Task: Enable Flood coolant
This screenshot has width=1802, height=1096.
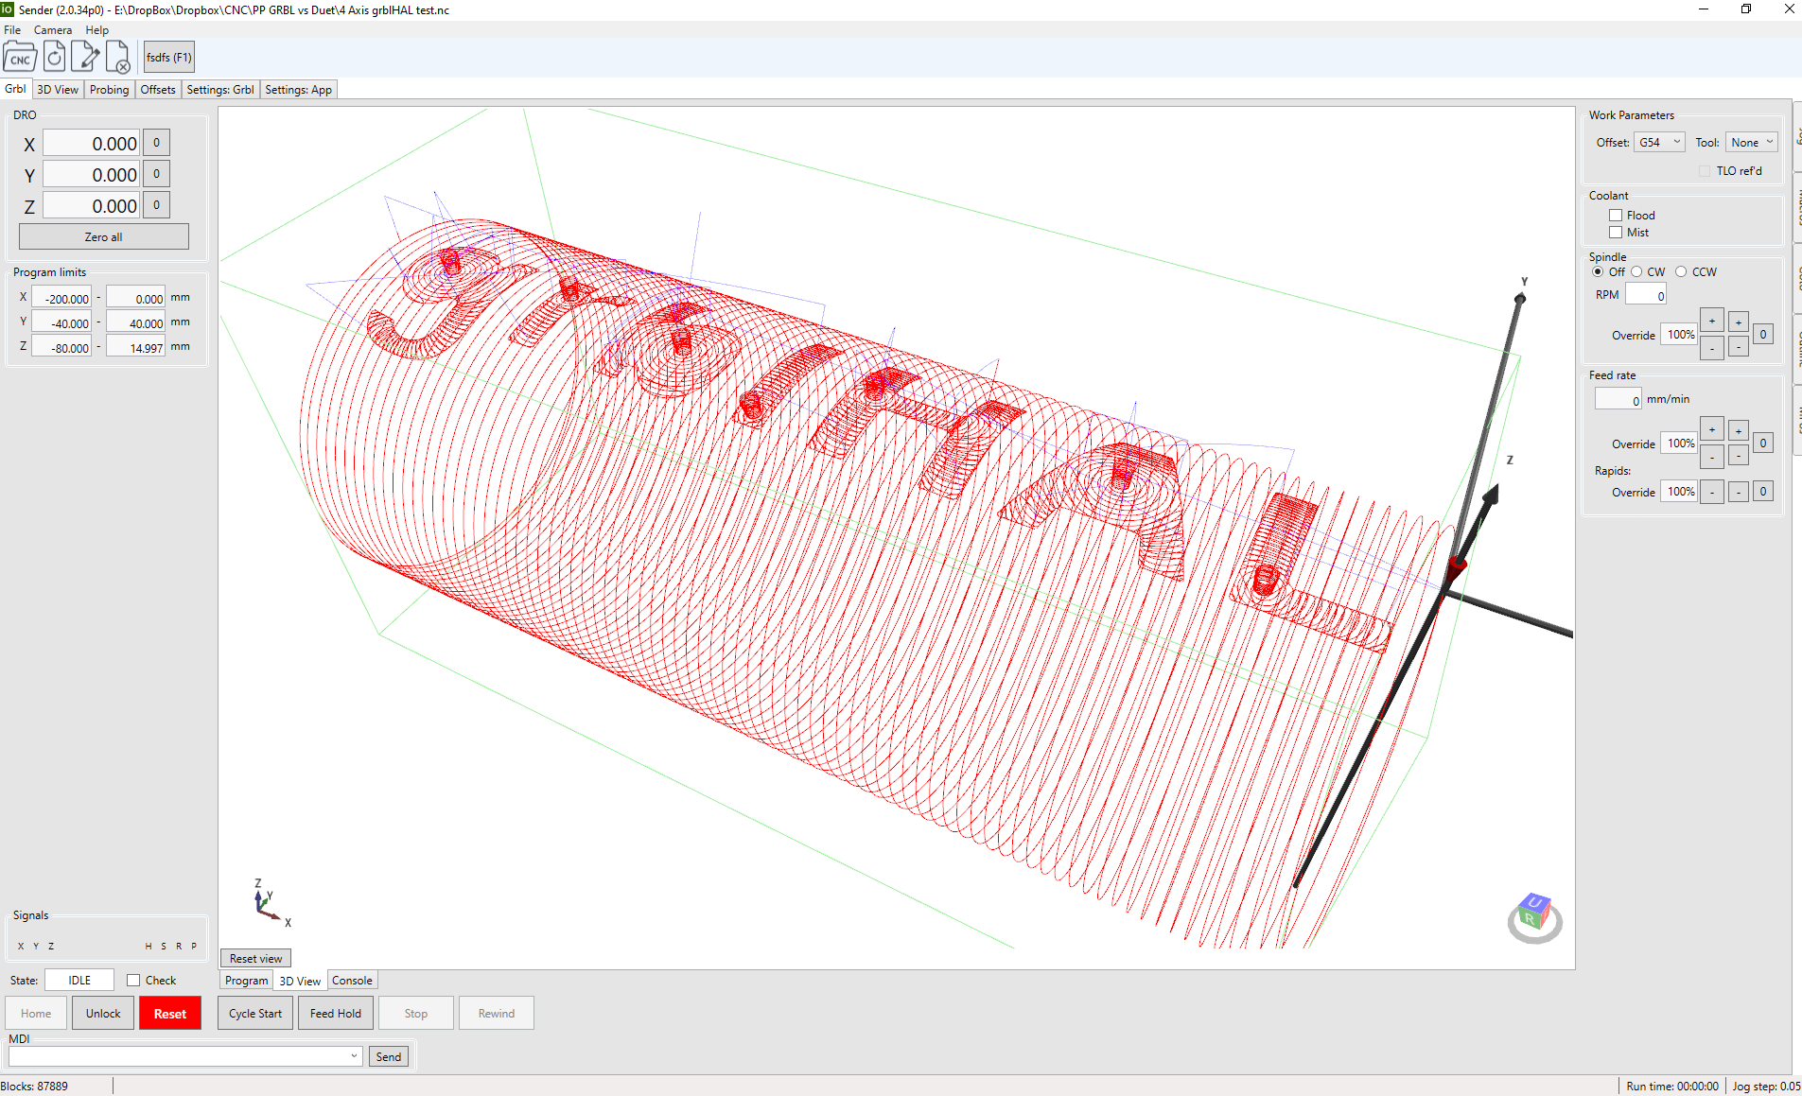Action: tap(1616, 215)
